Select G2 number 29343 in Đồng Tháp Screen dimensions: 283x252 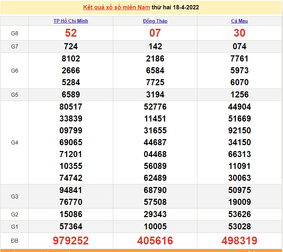[155, 214]
